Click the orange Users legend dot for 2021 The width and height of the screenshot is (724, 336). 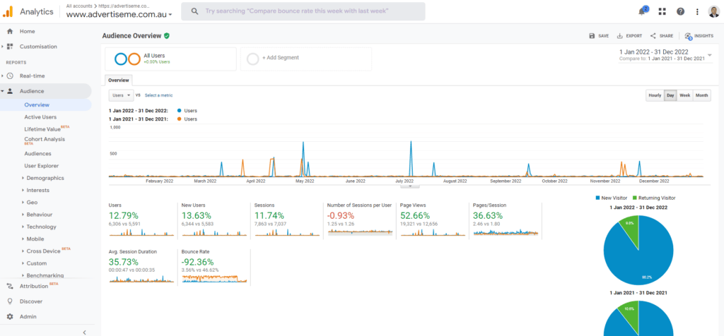pos(179,119)
